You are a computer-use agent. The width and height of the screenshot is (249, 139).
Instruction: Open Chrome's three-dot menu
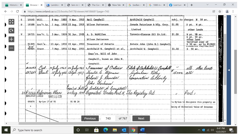234,12
